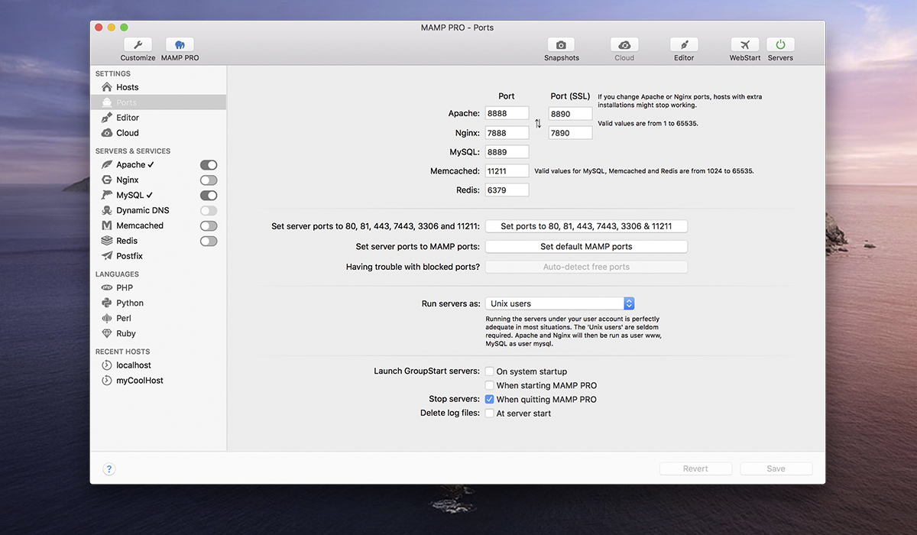
Task: Open PHP under Languages
Action: pyautogui.click(x=124, y=288)
